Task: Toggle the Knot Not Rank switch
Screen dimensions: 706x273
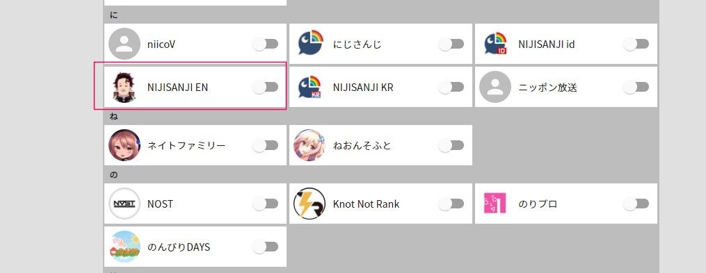Action: click(451, 204)
